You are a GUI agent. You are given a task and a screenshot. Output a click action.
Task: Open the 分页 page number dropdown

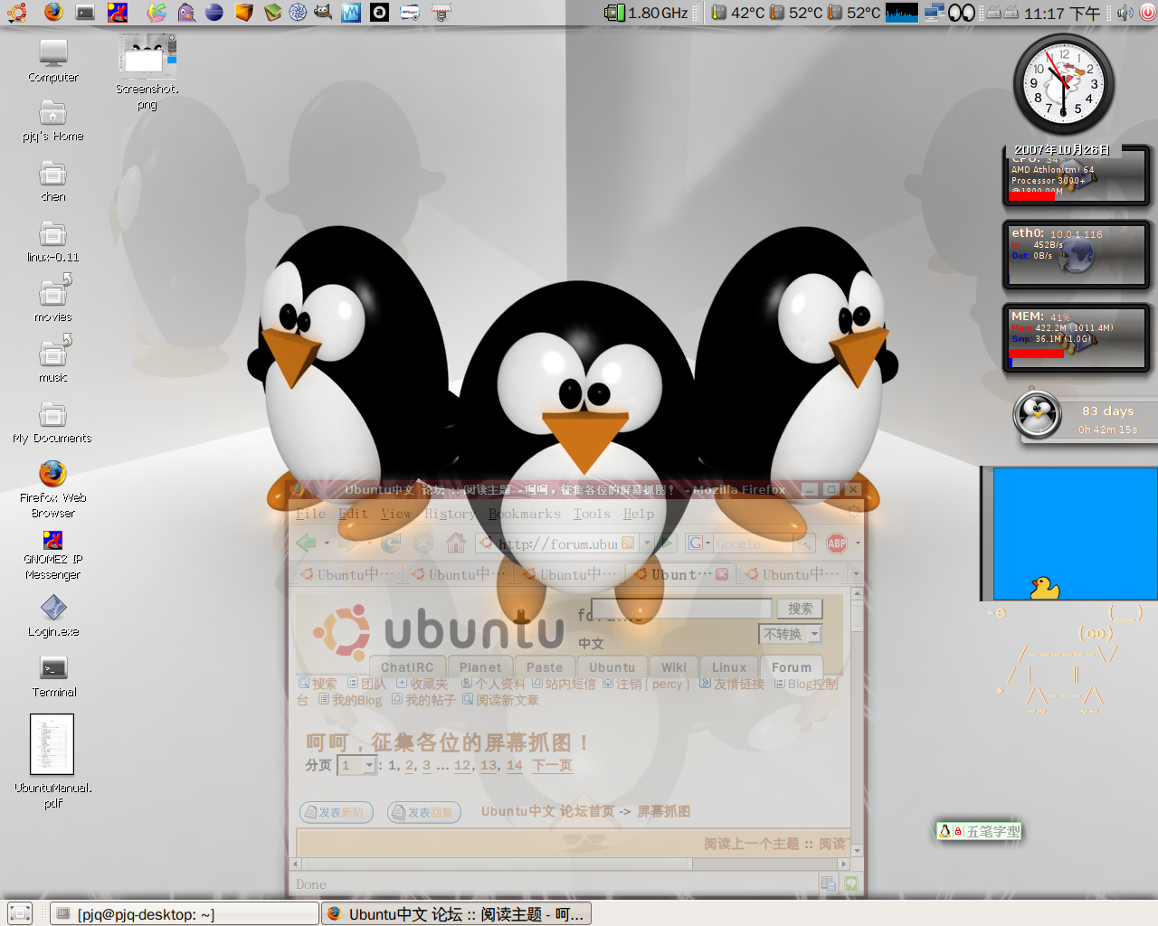point(356,765)
